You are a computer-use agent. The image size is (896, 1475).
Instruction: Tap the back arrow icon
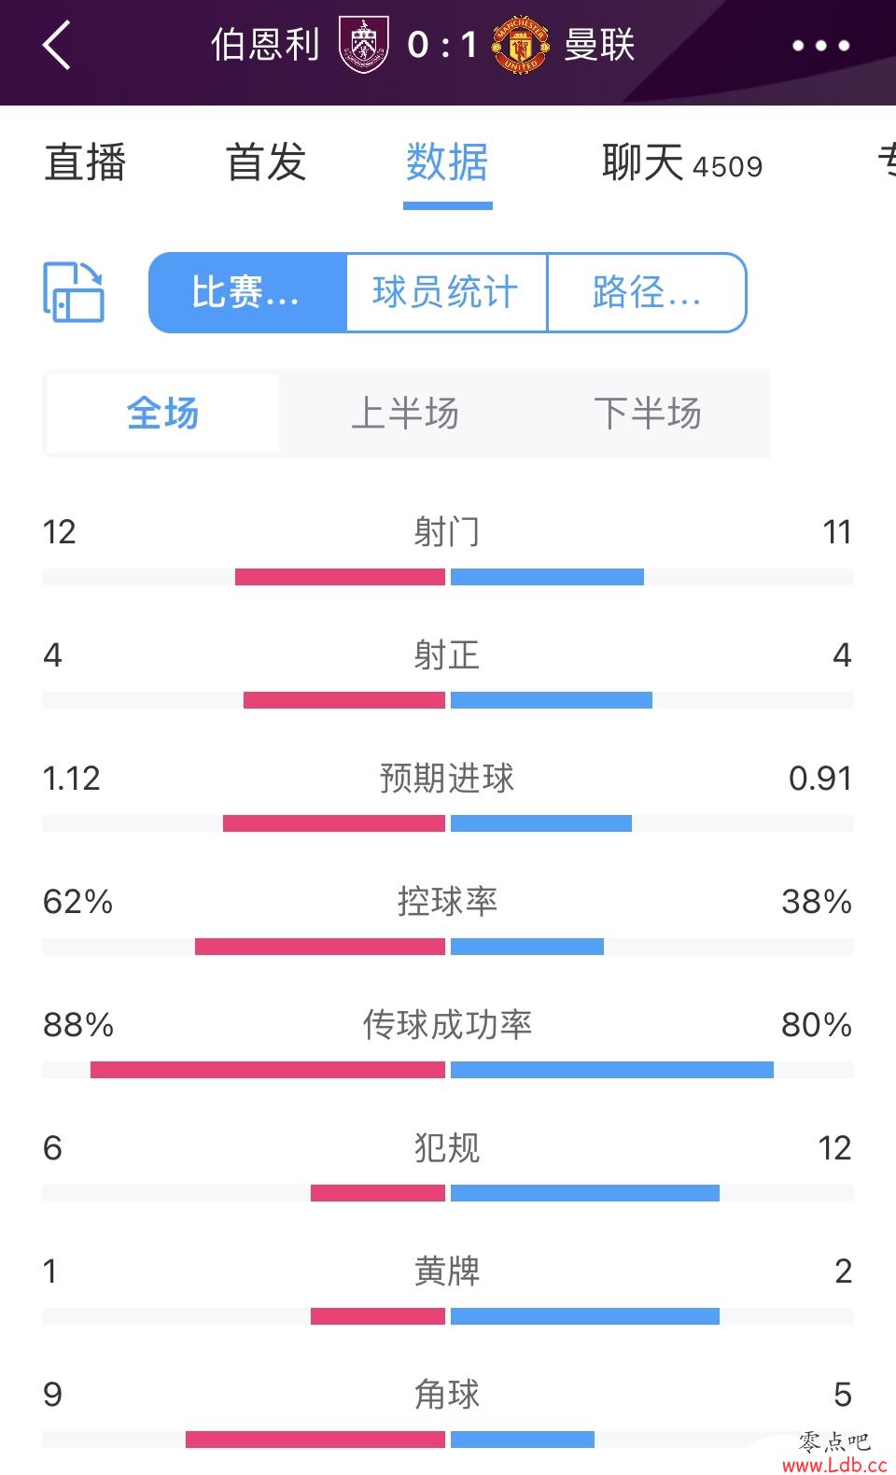point(57,45)
